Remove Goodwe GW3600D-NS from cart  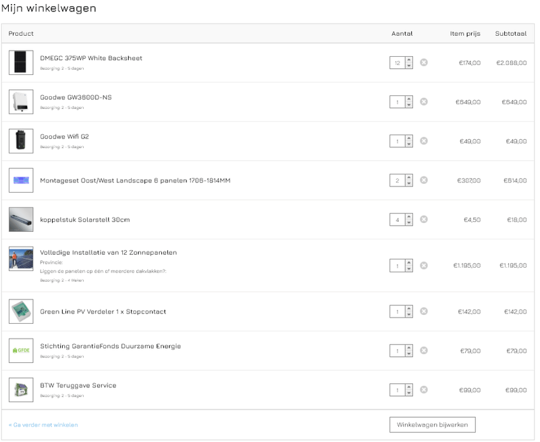pyautogui.click(x=424, y=101)
